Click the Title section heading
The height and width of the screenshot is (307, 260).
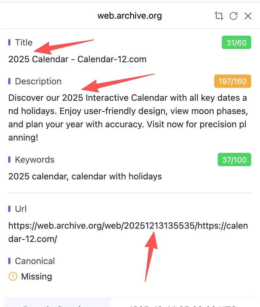24,42
